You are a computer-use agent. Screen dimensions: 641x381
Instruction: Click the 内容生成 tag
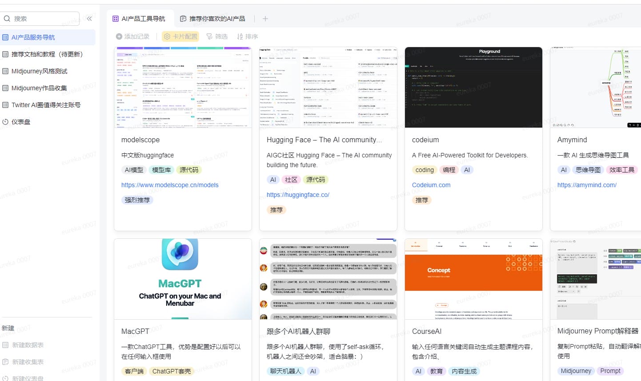point(464,371)
